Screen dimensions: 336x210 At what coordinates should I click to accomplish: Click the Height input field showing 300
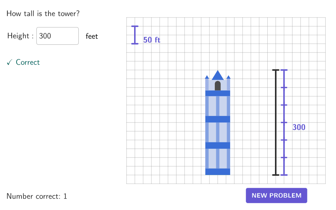(57, 36)
